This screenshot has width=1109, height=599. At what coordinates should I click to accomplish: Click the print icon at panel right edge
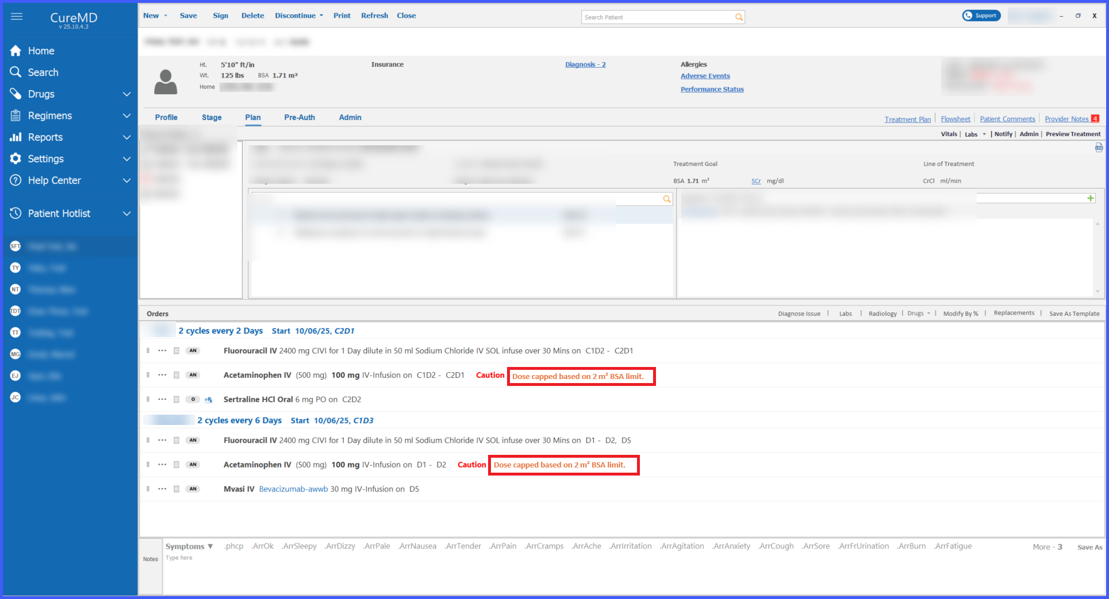[x=1099, y=148]
